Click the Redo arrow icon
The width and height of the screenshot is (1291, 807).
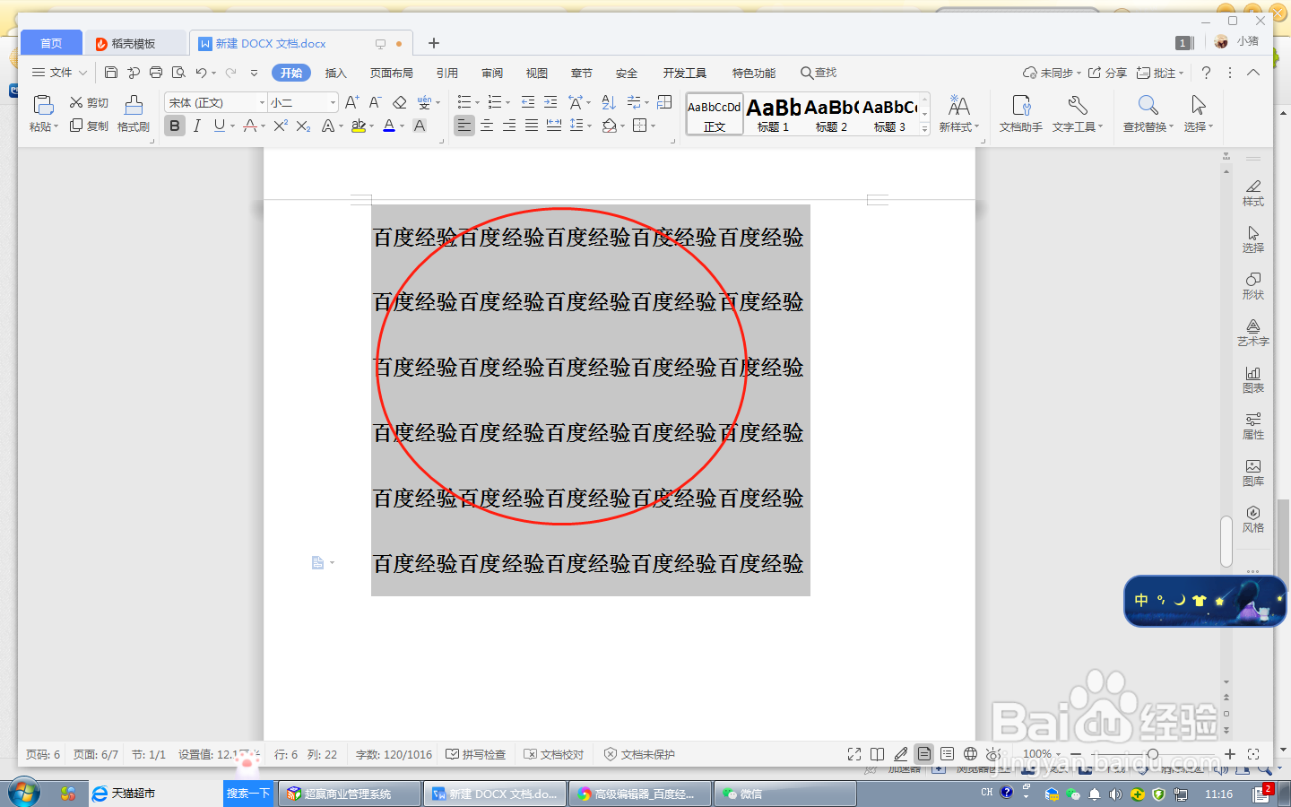coord(231,73)
